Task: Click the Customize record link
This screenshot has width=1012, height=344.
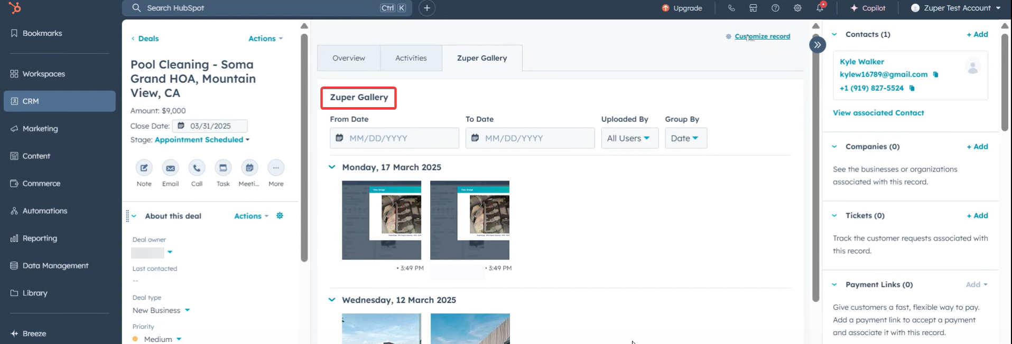Action: [762, 36]
